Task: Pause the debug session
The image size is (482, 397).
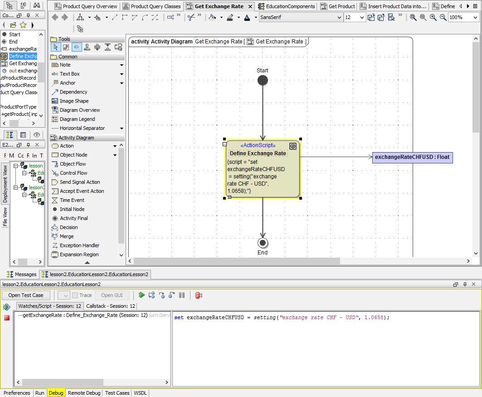Action: click(x=182, y=295)
